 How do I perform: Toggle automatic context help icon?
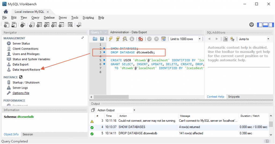[x=232, y=39]
